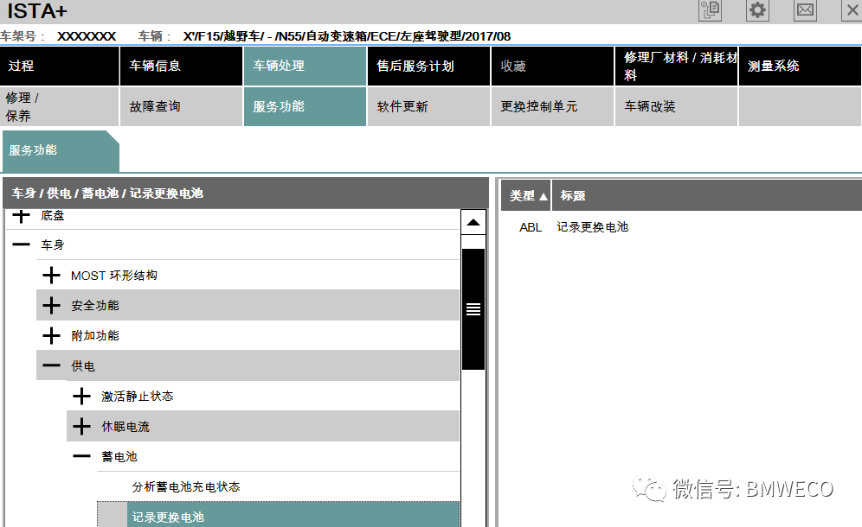Click the ABL type cell
Image resolution: width=862 pixels, height=527 pixels.
[531, 227]
